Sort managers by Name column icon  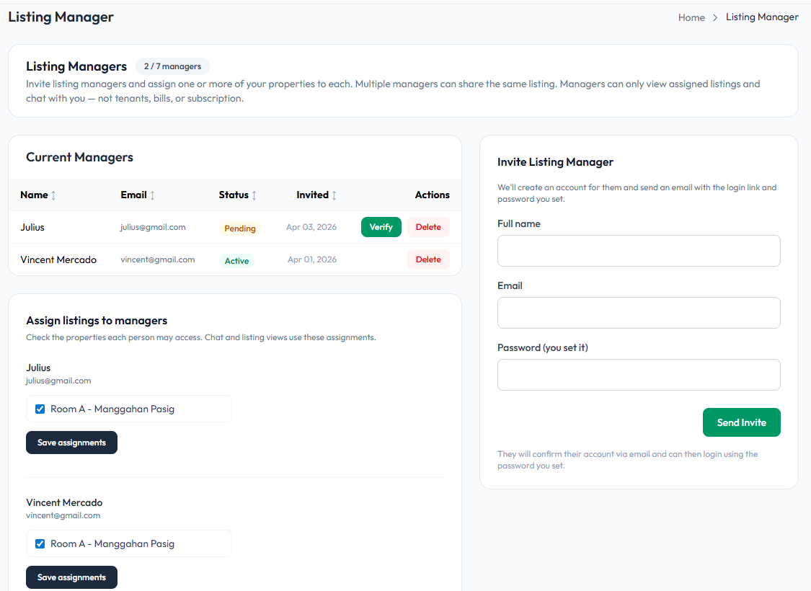[x=53, y=195]
